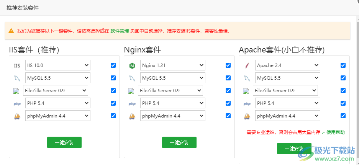Viewport: 359px width, 165px height.
Task: Click the FileZilla broken image icon in Apache suite
Action: coord(246,91)
